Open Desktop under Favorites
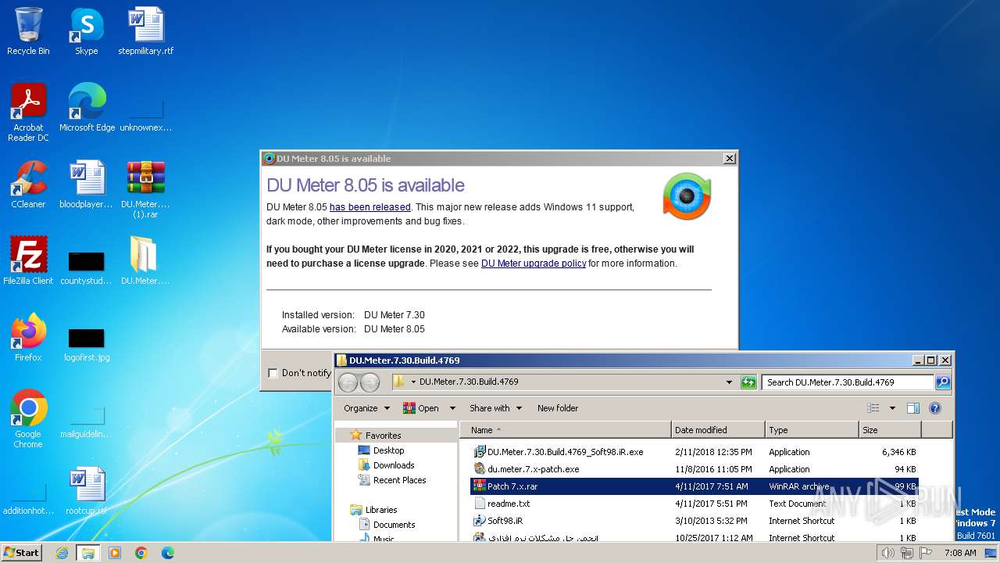Screen dimensions: 1000x563 coord(388,450)
